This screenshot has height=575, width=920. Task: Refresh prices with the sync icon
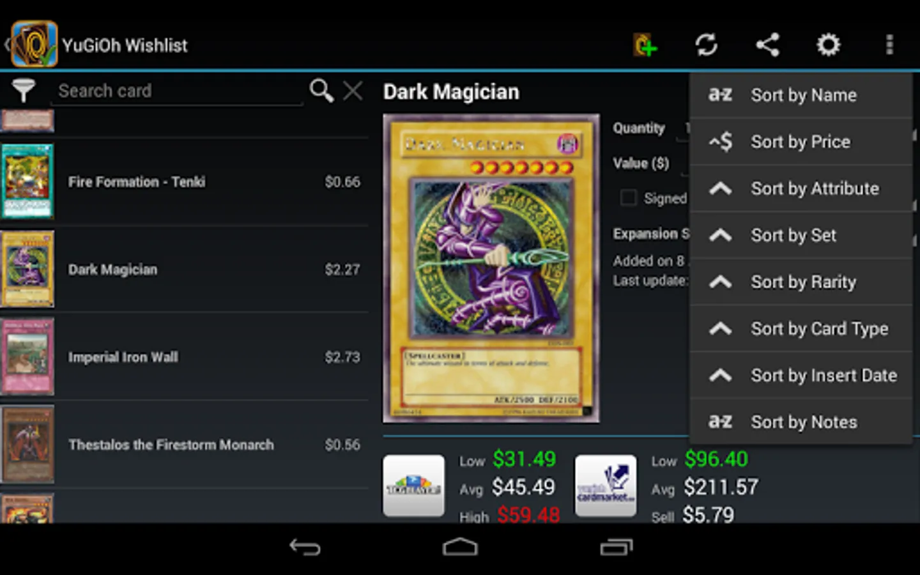coord(706,45)
